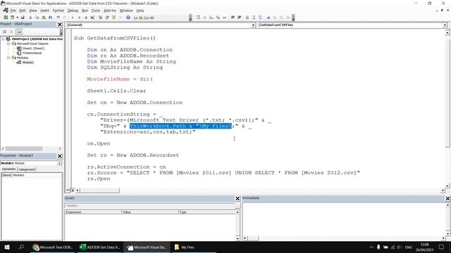This screenshot has height=253, width=451.
Task: Open the Object Browser from the toolbar
Action: point(113,18)
